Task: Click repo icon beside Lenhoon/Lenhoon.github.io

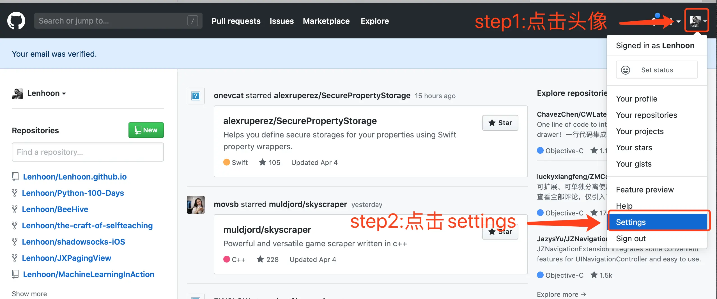Action: 15,176
